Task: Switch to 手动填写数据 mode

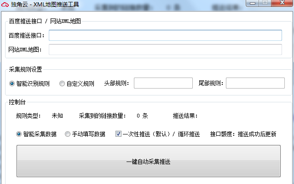Action: tap(68, 134)
